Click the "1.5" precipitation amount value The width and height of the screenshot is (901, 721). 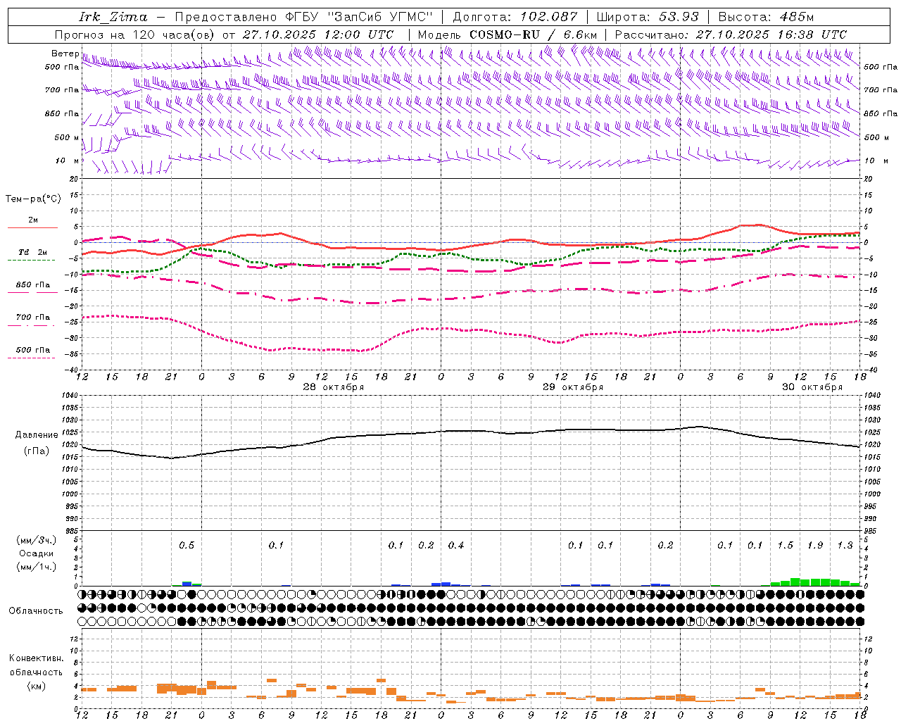pyautogui.click(x=785, y=545)
